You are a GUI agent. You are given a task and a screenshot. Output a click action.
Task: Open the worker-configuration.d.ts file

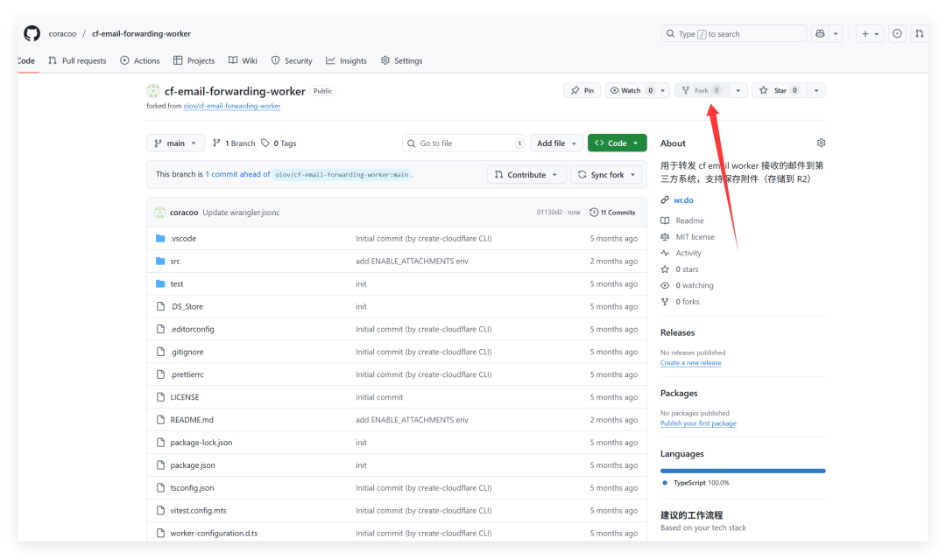click(214, 533)
